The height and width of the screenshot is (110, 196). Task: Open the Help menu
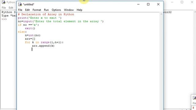[79, 10]
